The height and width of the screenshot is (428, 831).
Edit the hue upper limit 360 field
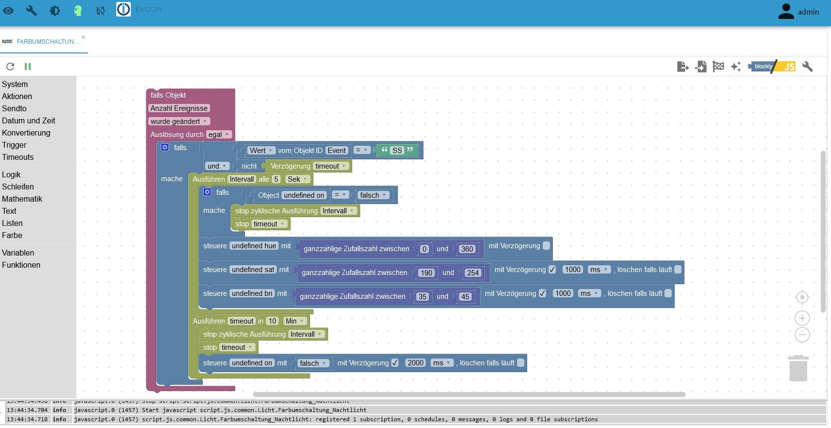click(x=467, y=249)
